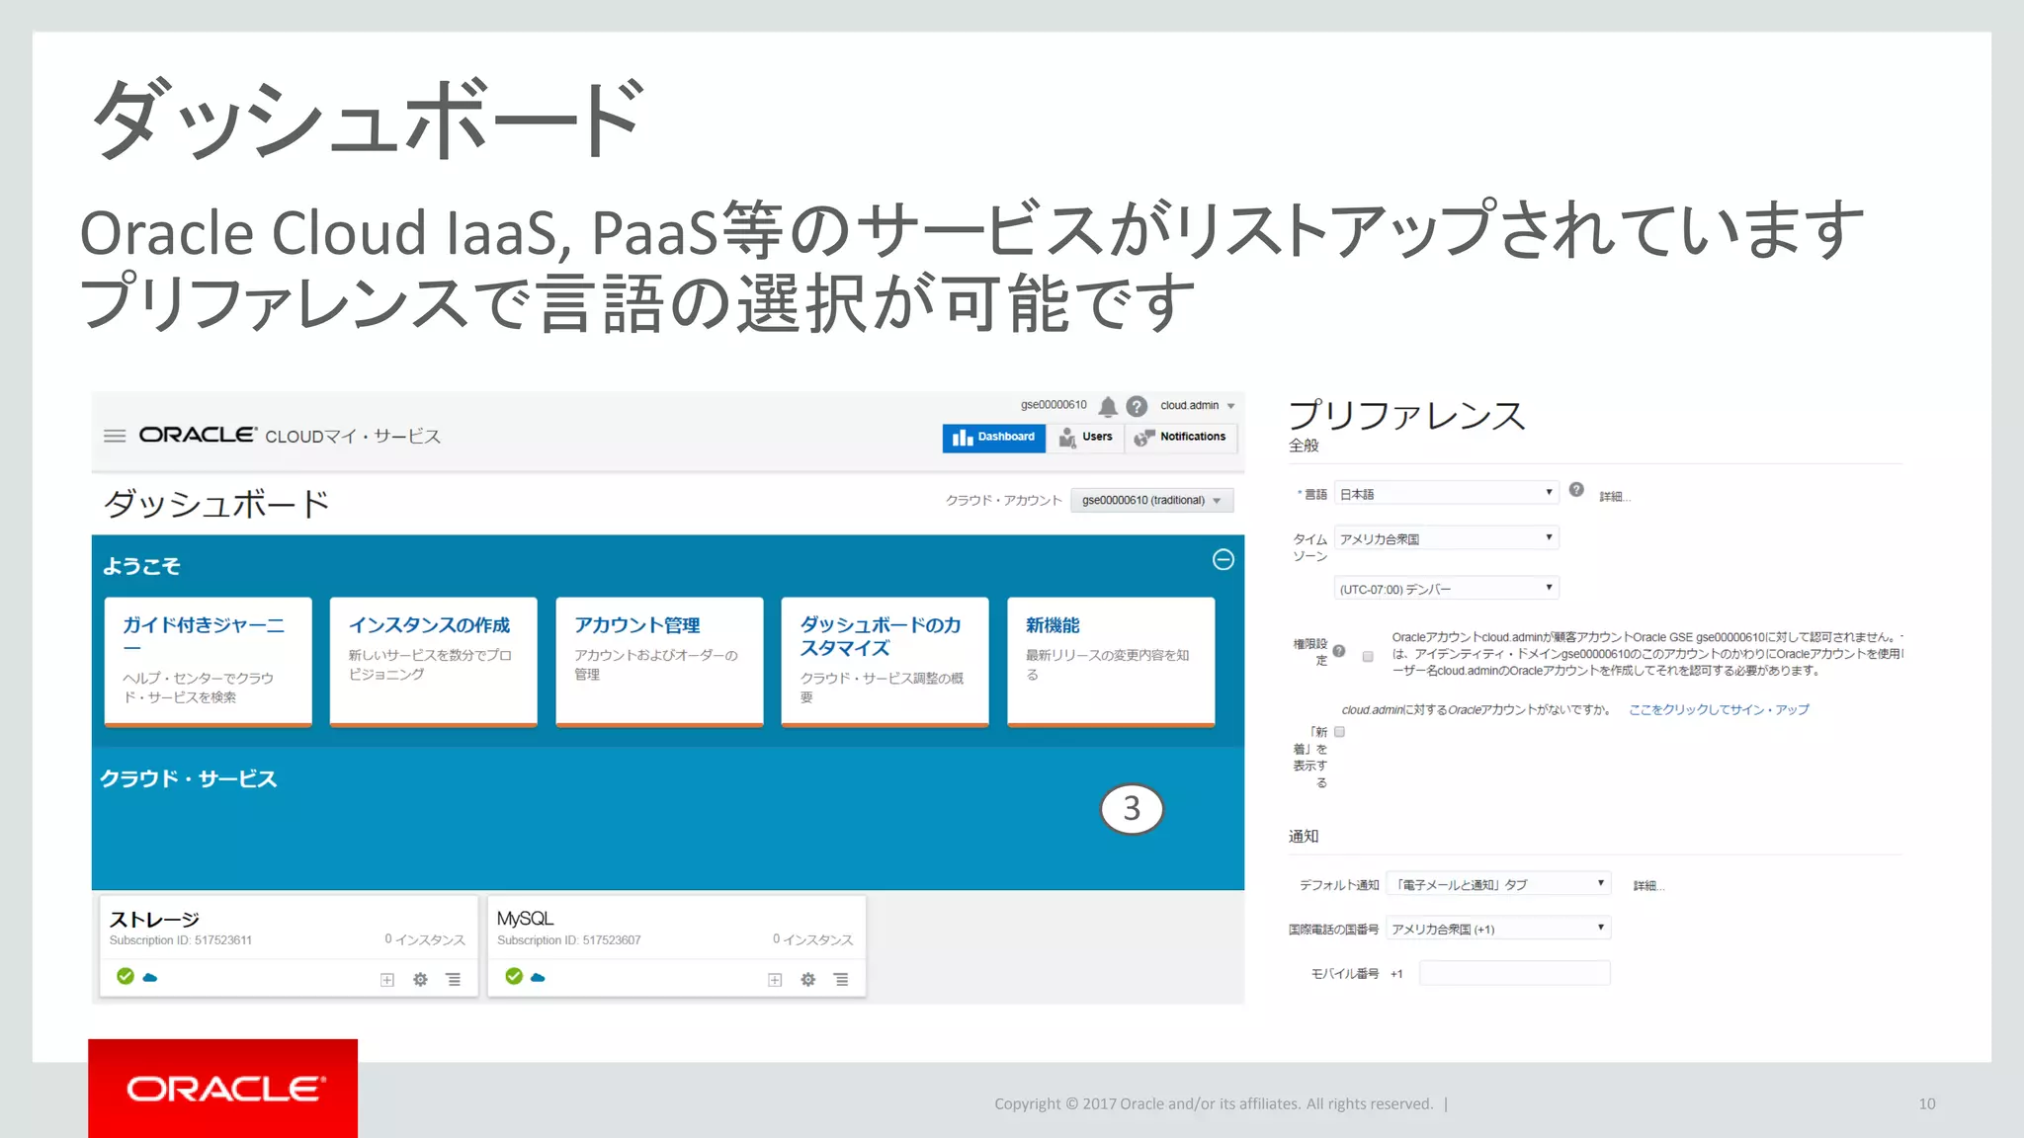Viewport: 2024px width, 1138px height.
Task: Click the create instance plus on ストレージ
Action: click(x=387, y=979)
